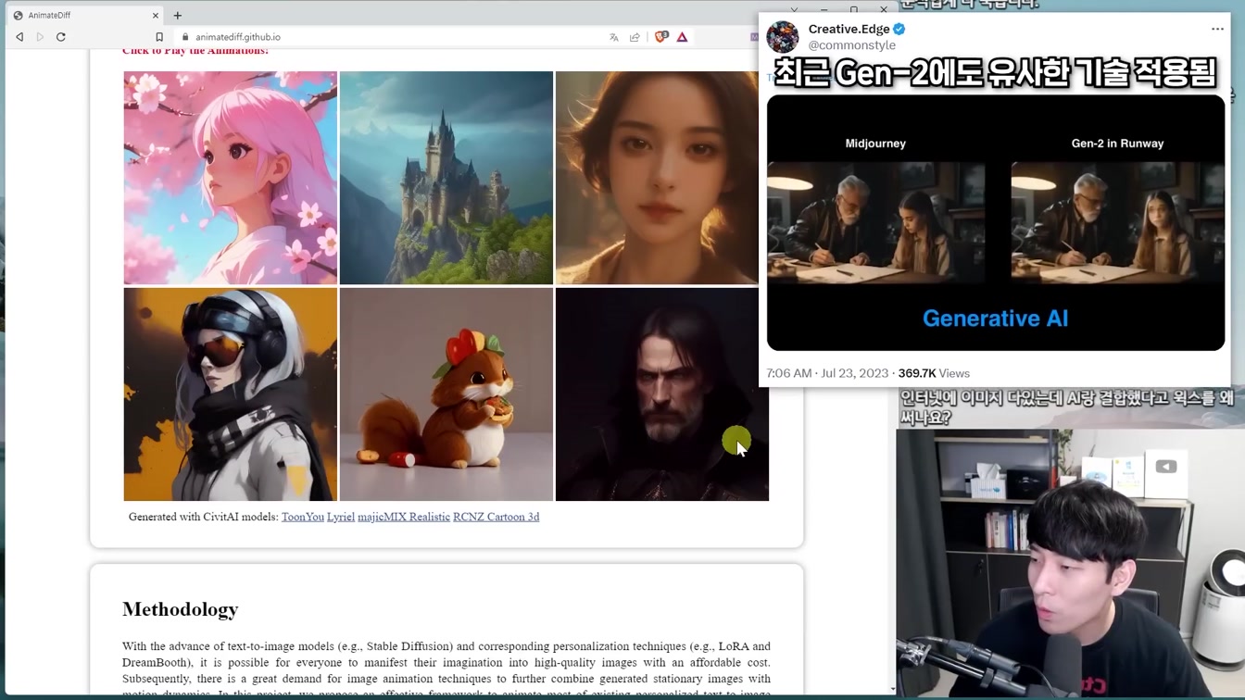Open Brave Shields lion icon

tap(660, 37)
